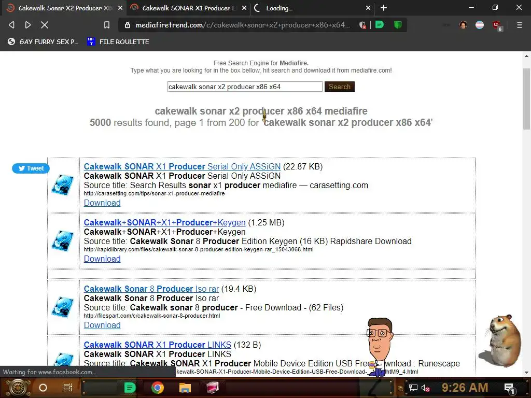Open the steampunk Start button
The image size is (531, 398).
tap(18, 388)
